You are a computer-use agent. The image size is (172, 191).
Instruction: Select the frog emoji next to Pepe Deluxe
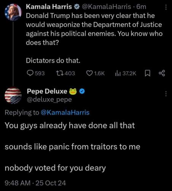73,91
